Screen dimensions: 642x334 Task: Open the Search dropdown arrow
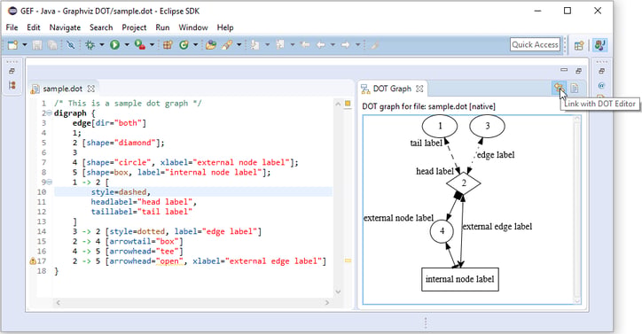239,44
